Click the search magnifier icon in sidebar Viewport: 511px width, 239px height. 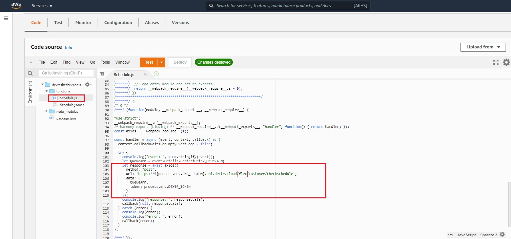30,73
